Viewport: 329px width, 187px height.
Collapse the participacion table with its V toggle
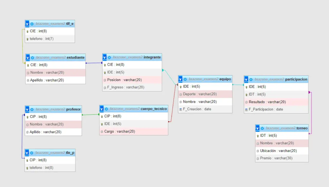[x=246, y=79]
